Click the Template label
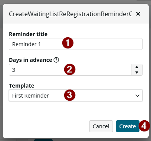The image size is (151, 141). click(x=22, y=86)
